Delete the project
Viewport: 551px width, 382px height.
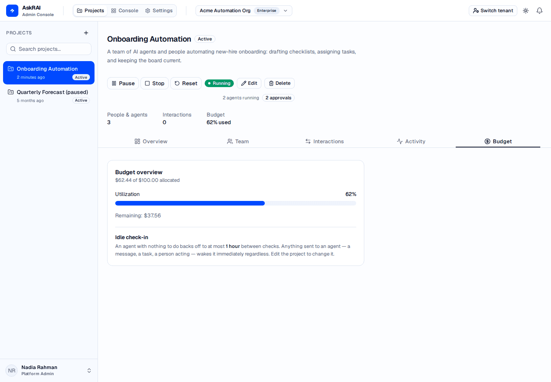279,83
